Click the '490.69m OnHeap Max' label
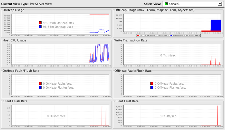The height and width of the screenshot is (130, 225). [59, 23]
